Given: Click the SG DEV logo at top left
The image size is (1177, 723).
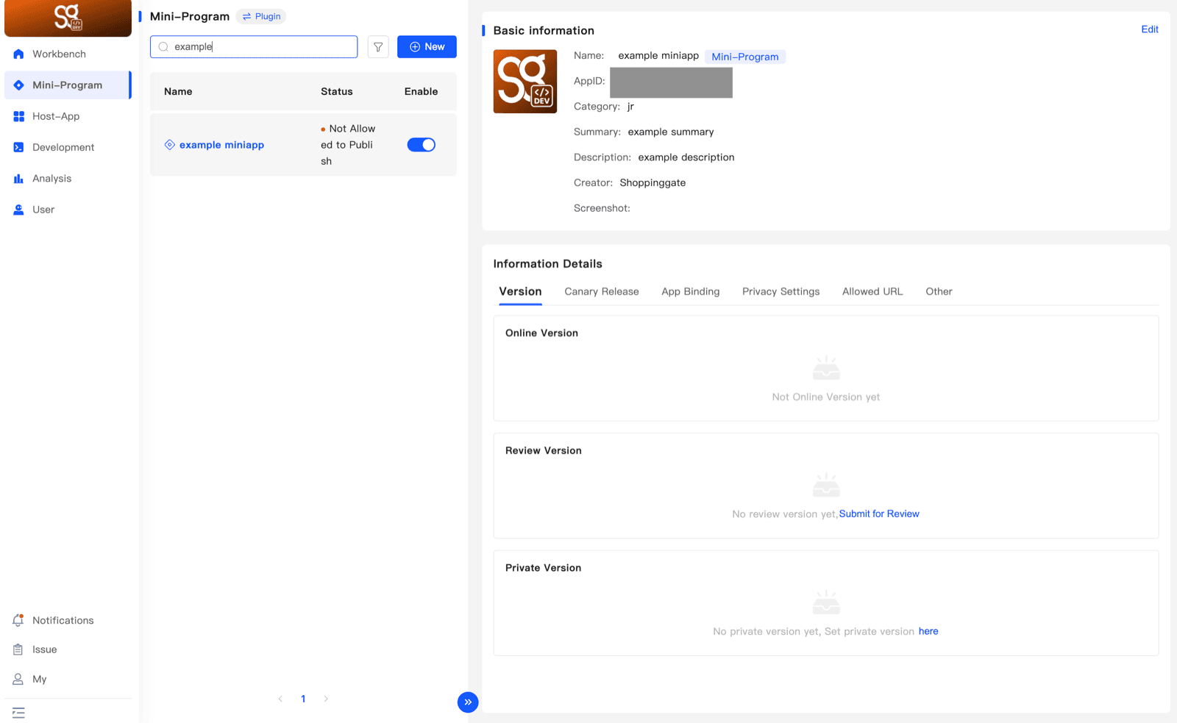Looking at the screenshot, I should (x=68, y=18).
